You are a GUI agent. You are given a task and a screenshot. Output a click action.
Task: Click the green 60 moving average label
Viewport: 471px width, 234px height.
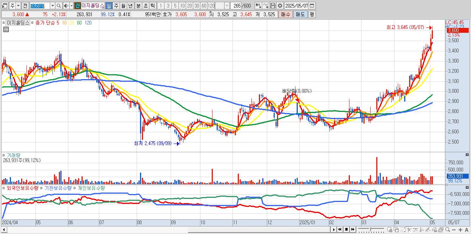pyautogui.click(x=79, y=23)
